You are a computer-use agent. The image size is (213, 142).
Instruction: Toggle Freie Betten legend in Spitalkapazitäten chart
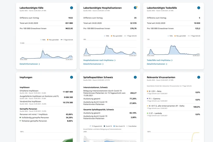(131, 126)
